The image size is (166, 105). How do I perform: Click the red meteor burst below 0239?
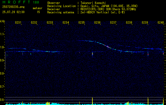coord(148,54)
